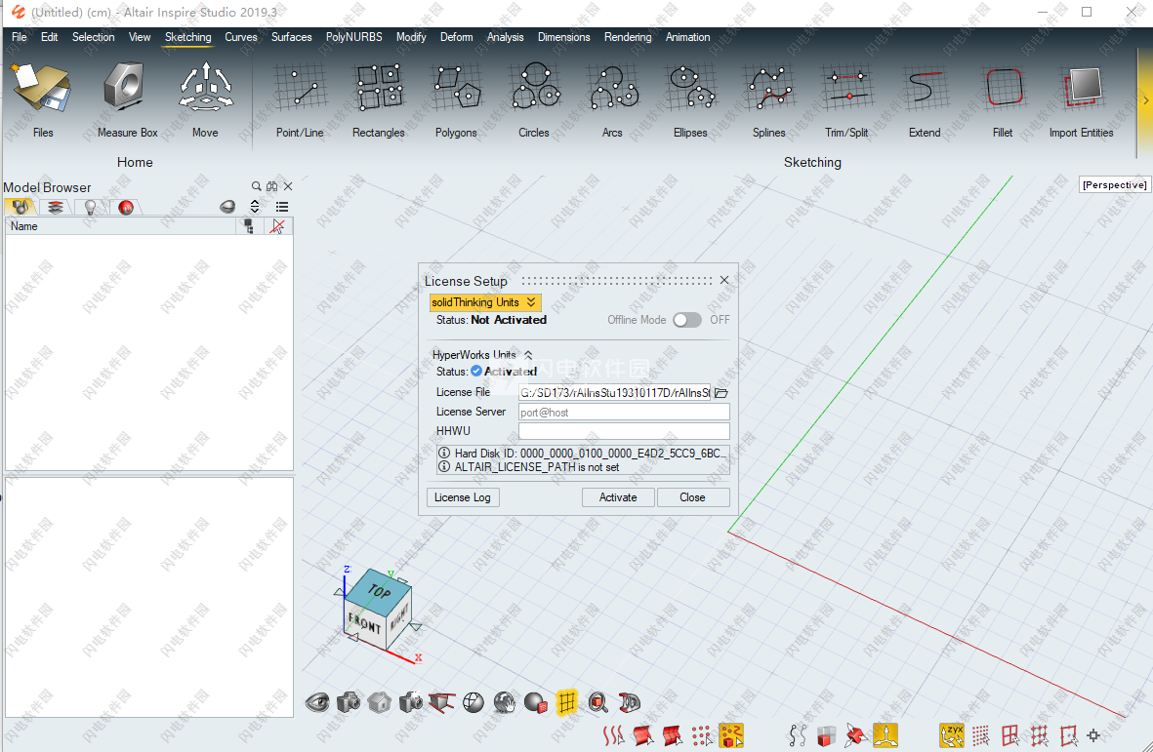
Task: Click the License Server input field
Action: point(624,412)
